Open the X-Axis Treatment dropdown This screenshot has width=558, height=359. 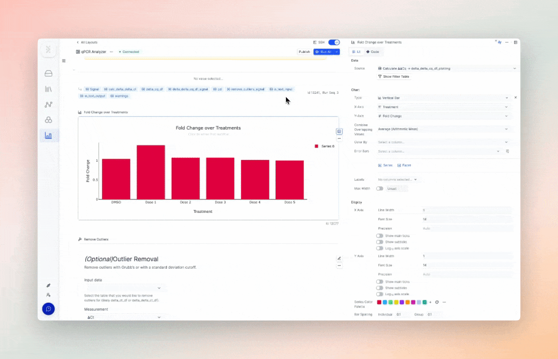coord(443,107)
